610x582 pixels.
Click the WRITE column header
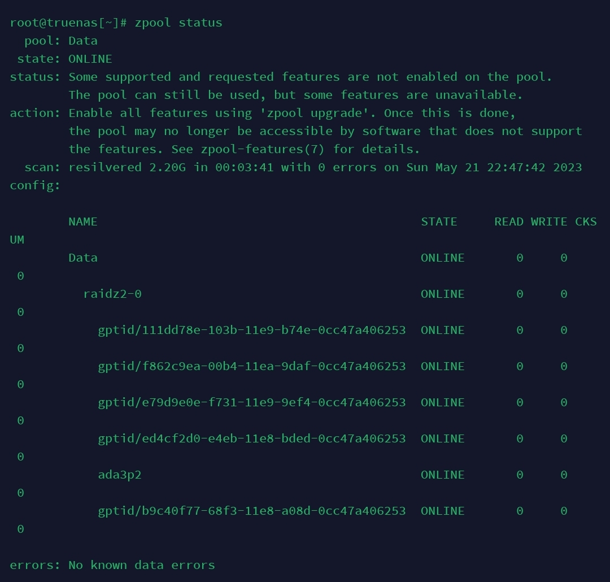(549, 221)
